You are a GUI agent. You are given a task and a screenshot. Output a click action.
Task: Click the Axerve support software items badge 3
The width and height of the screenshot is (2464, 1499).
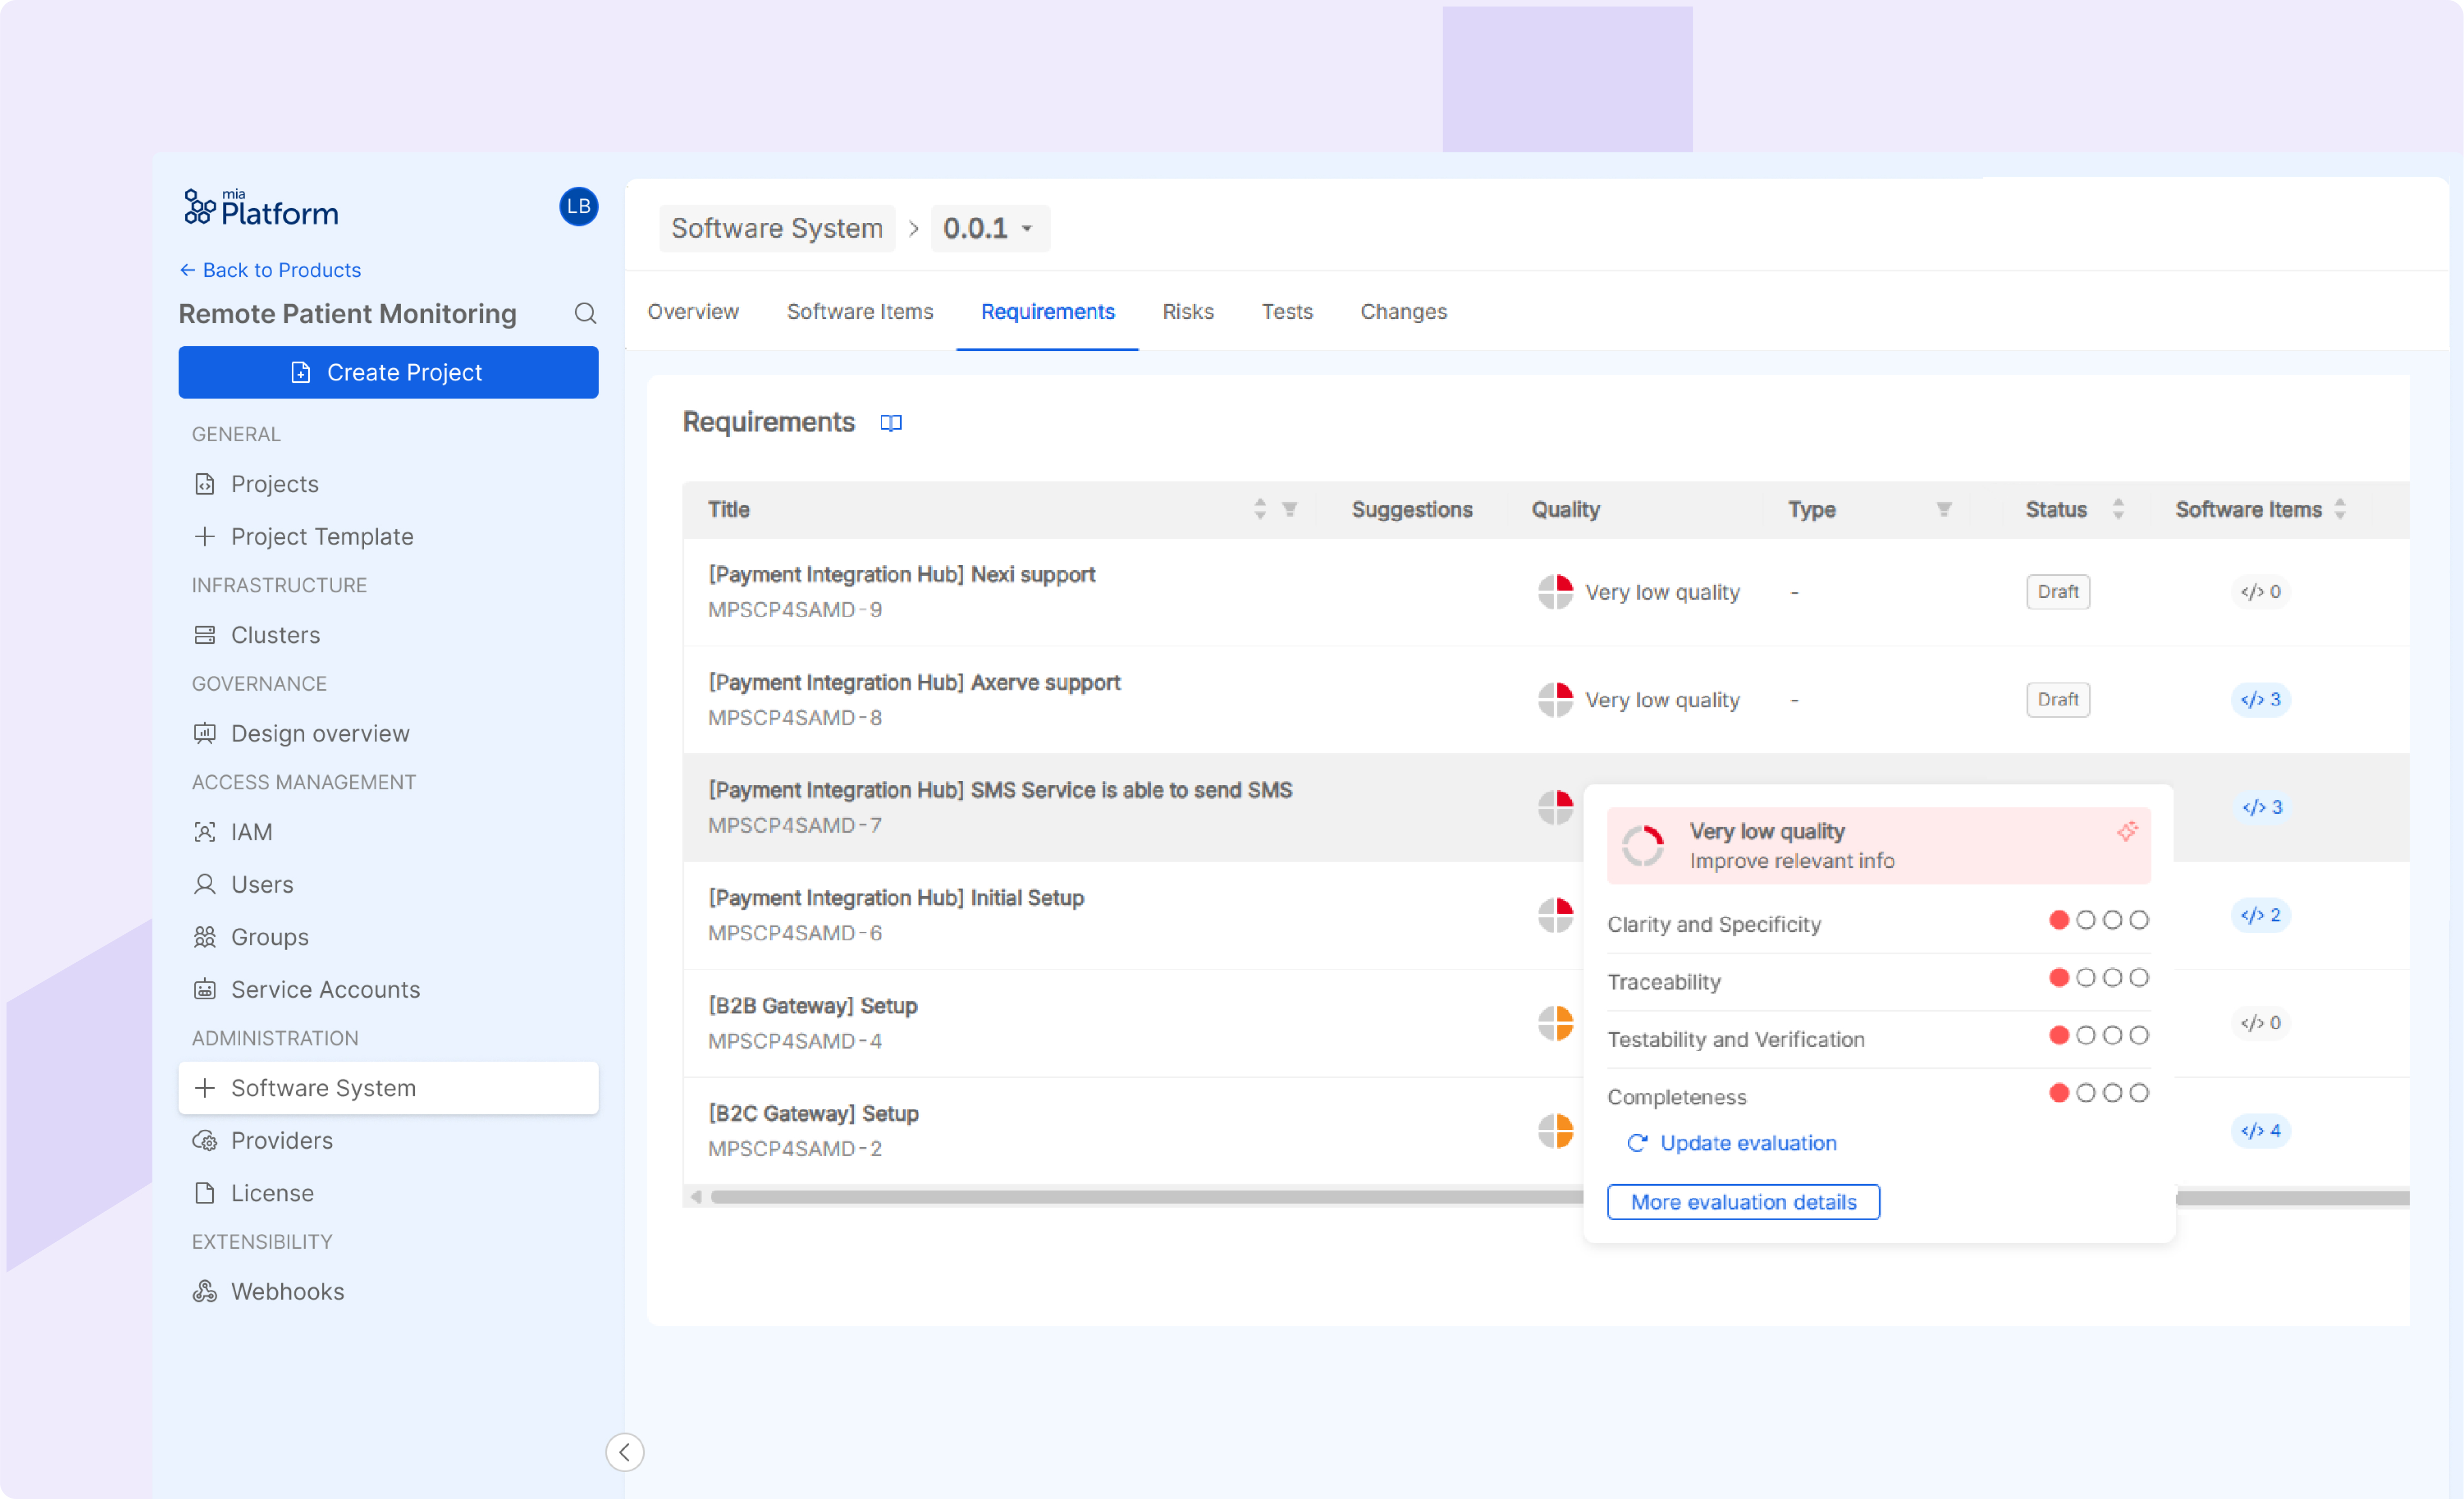pyautogui.click(x=2261, y=700)
